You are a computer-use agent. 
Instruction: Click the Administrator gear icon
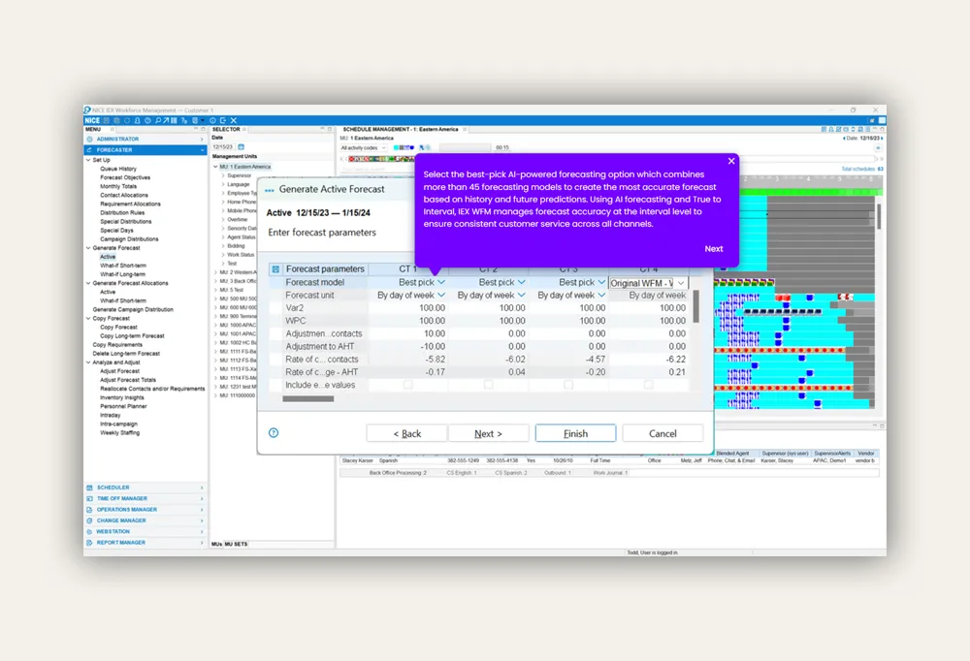89,140
